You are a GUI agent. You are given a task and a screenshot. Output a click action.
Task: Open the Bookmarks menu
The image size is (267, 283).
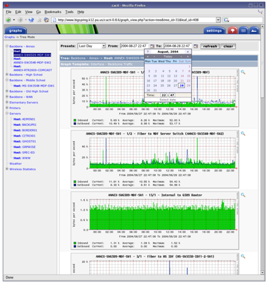point(53,12)
